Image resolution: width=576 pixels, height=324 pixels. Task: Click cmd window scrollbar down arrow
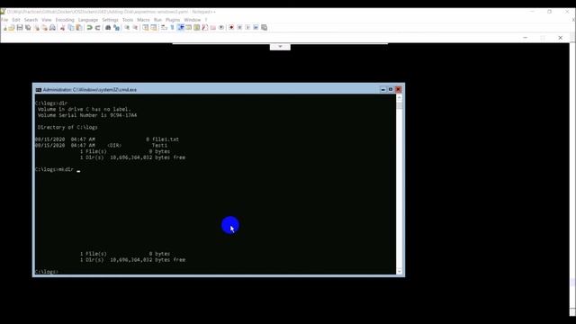400,271
